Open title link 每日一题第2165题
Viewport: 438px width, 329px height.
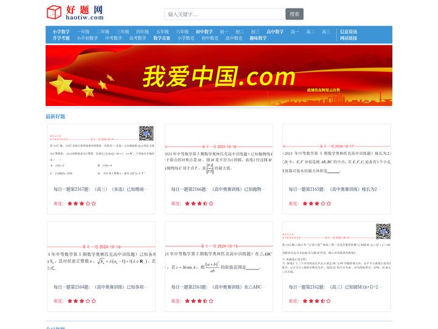click(335, 189)
